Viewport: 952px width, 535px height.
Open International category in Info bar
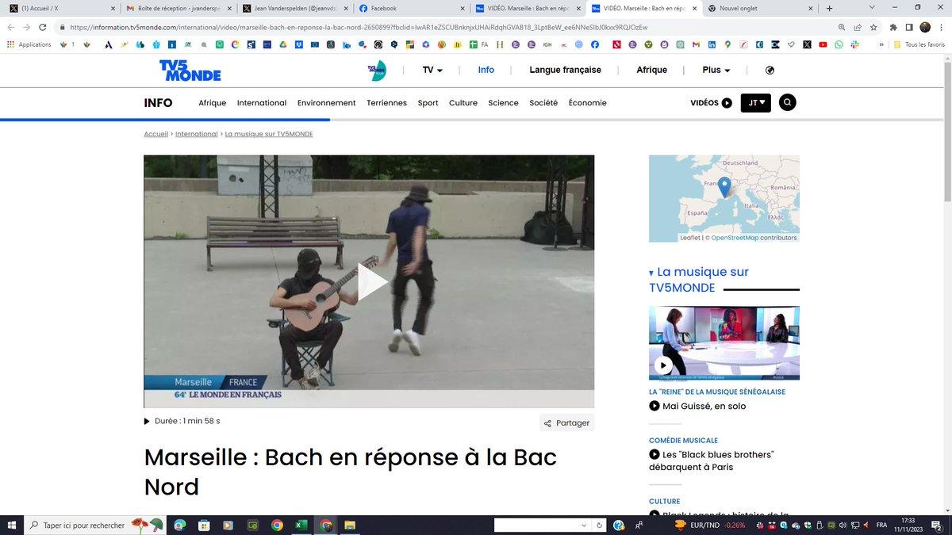(x=262, y=103)
